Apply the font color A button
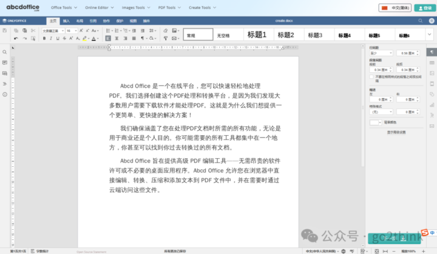Image resolution: width=437 pixels, height=254 pixels. tap(93, 38)
